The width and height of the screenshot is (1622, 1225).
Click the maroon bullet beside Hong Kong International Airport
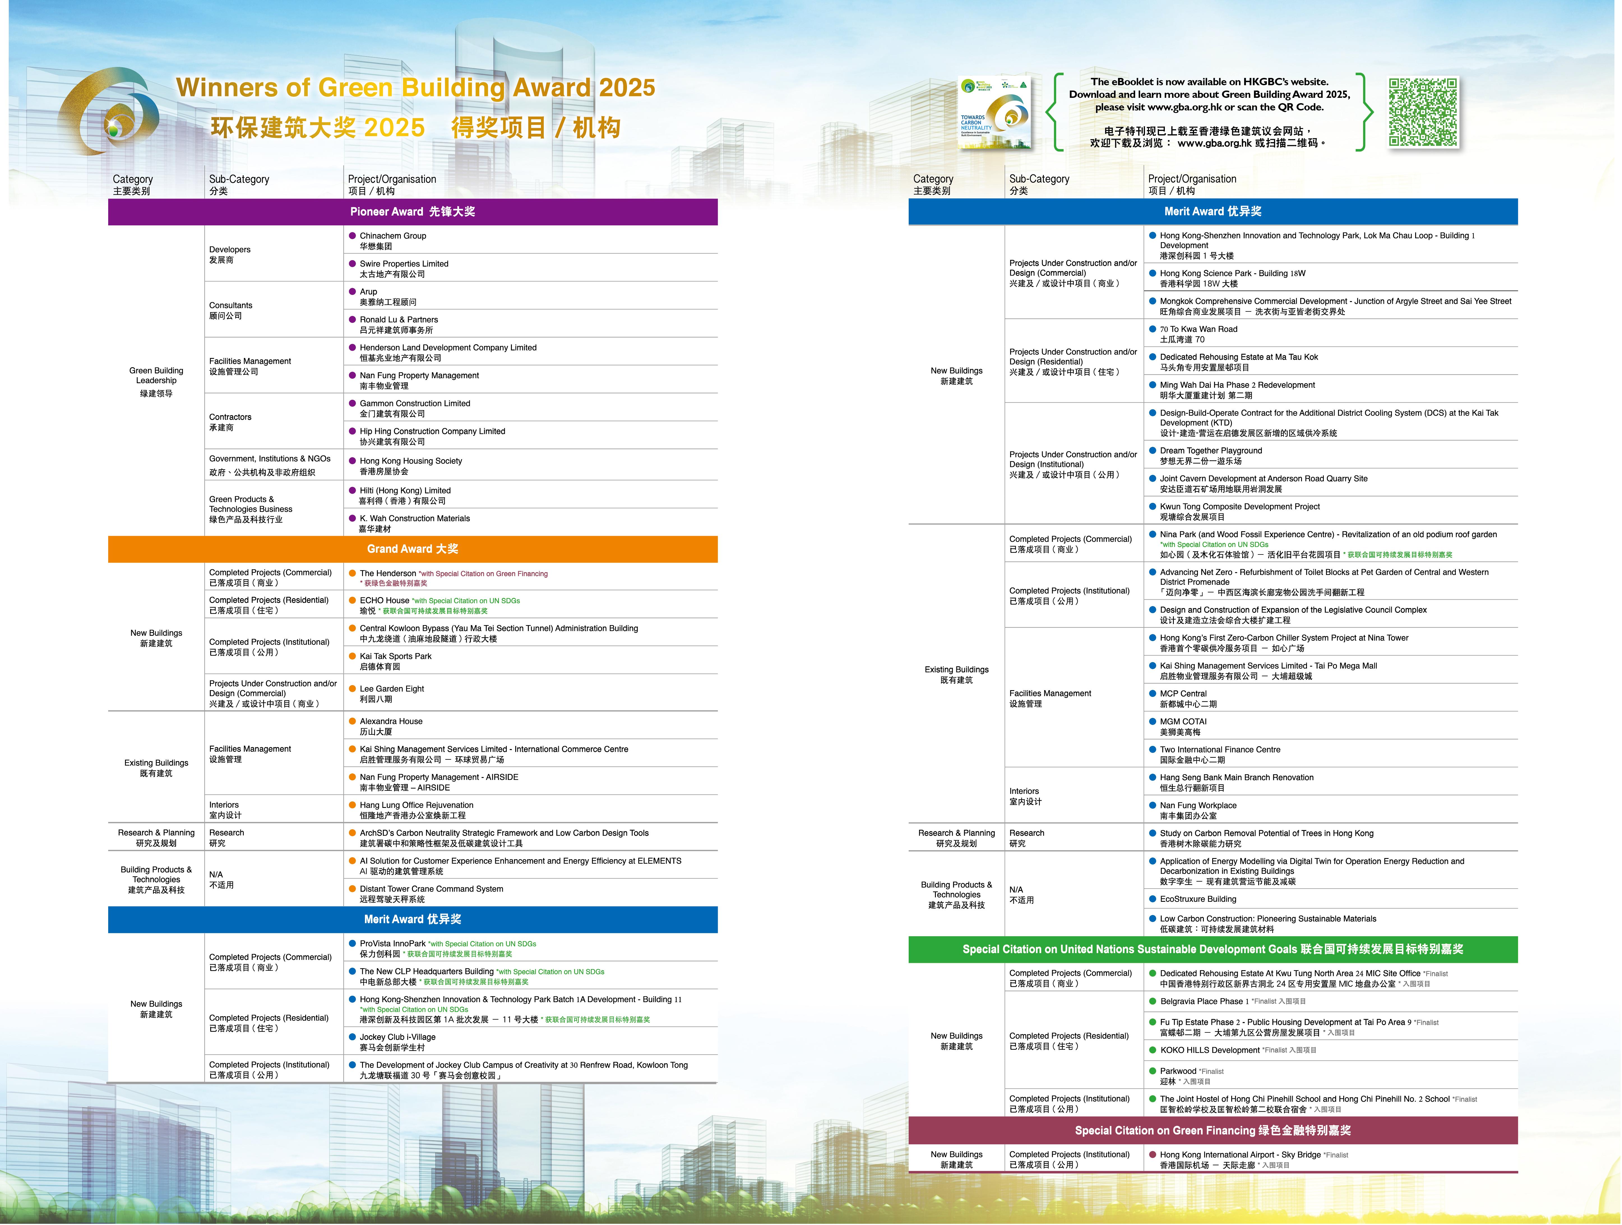pos(1153,1155)
